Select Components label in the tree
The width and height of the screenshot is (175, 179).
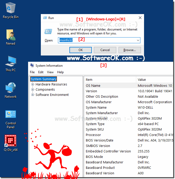click(x=45, y=90)
